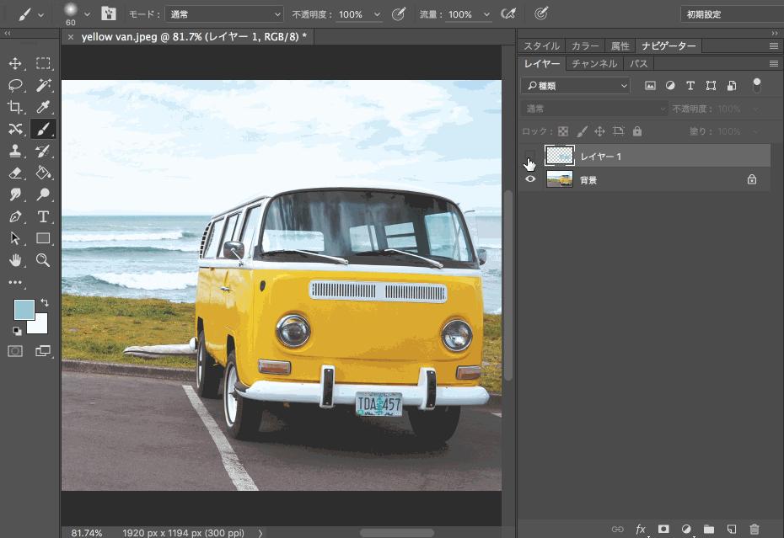The width and height of the screenshot is (784, 538).
Task: Open the 初期設定 workspace selector
Action: pyautogui.click(x=729, y=14)
